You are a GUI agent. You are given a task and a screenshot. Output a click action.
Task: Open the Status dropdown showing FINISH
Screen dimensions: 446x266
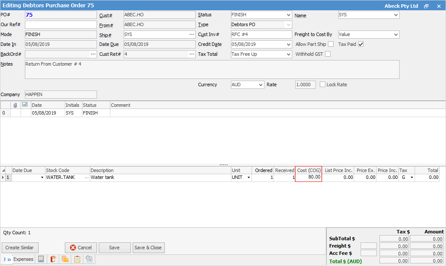[288, 15]
